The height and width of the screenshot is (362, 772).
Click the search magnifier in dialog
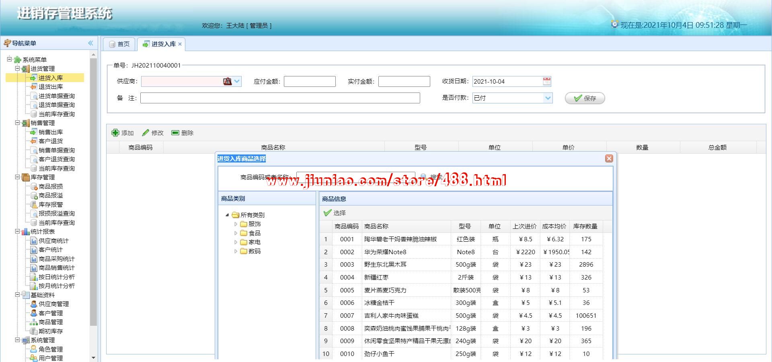(423, 177)
